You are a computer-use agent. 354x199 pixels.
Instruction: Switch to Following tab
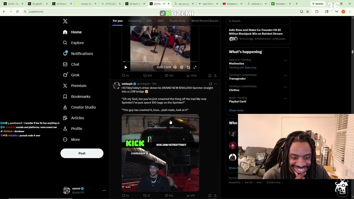[135, 21]
